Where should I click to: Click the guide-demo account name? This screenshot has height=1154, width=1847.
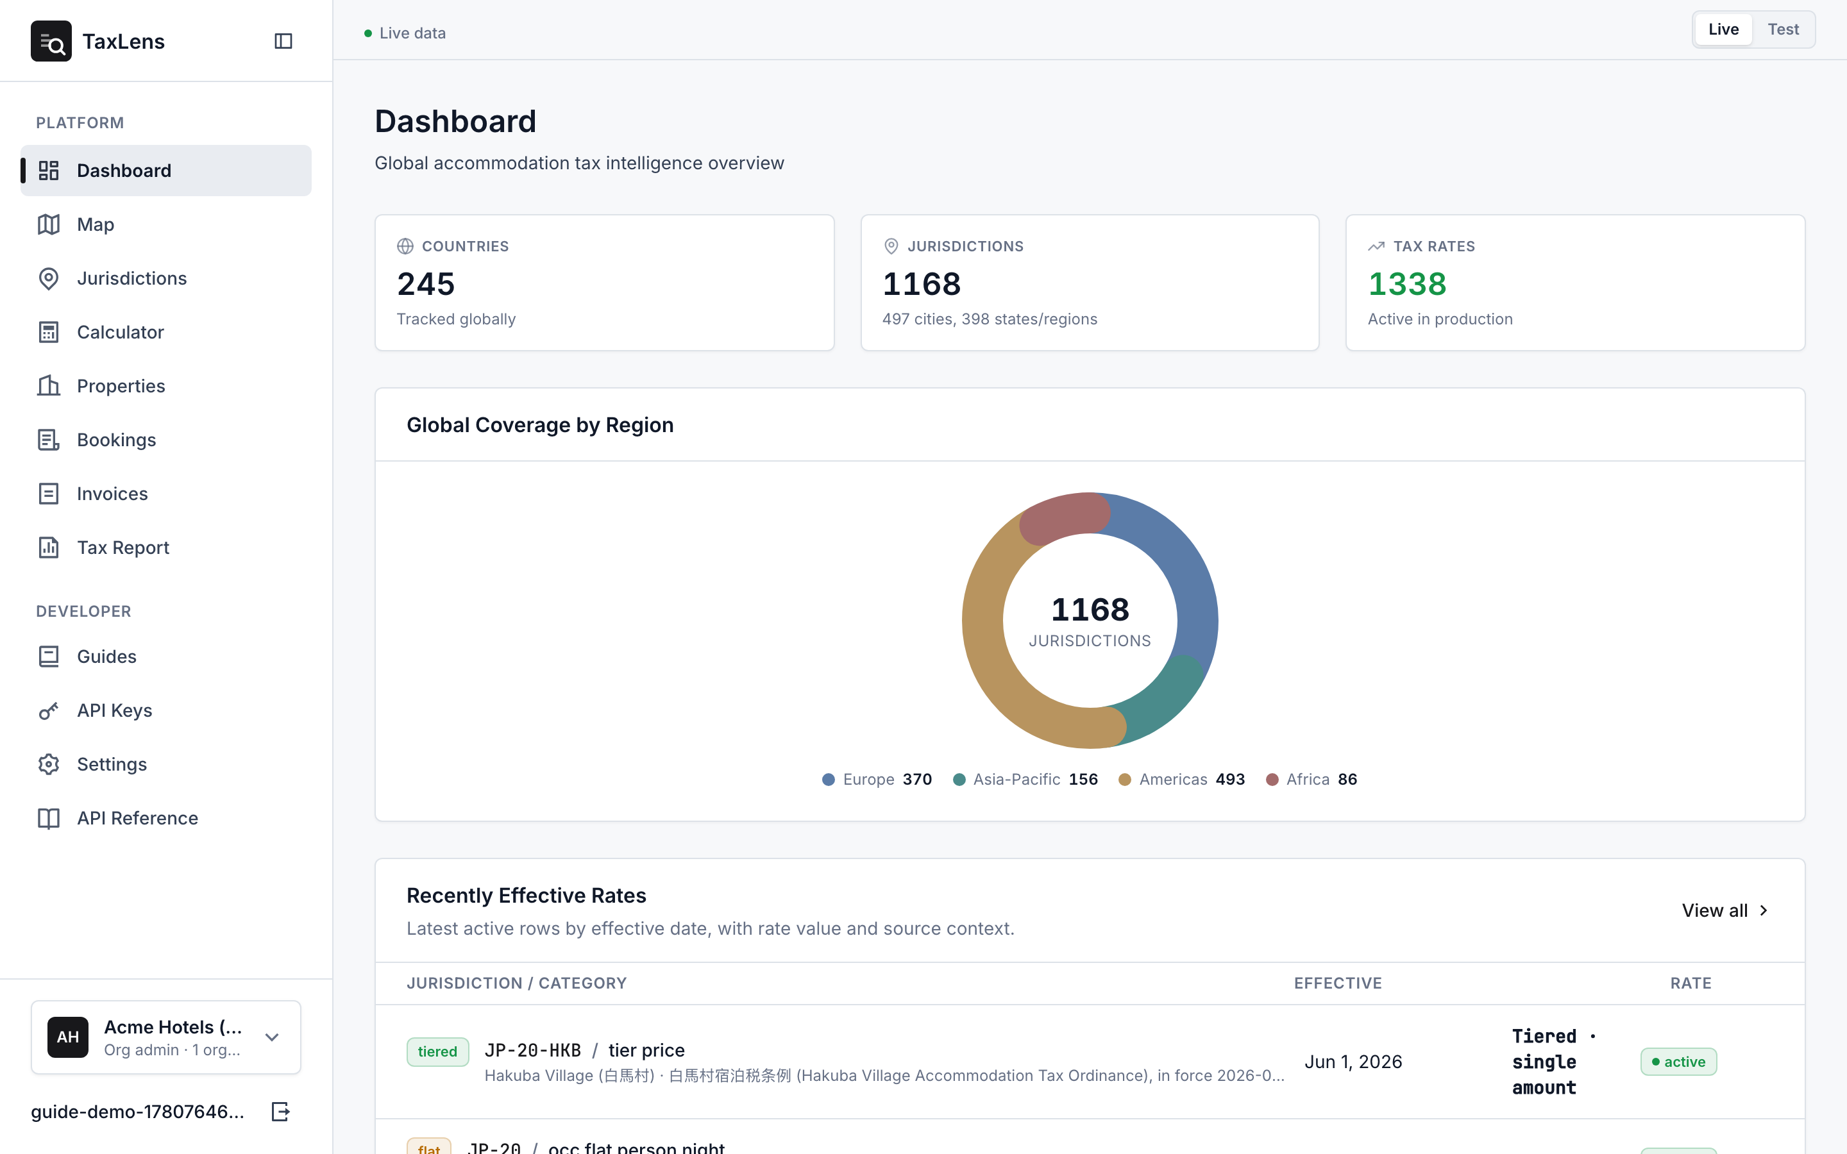coord(137,1111)
